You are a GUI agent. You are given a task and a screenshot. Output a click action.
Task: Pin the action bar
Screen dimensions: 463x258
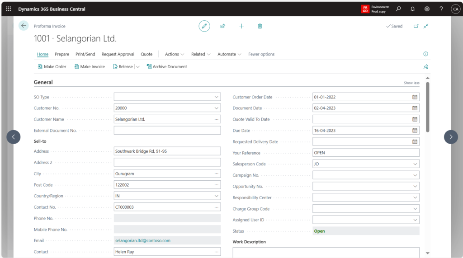click(x=426, y=67)
